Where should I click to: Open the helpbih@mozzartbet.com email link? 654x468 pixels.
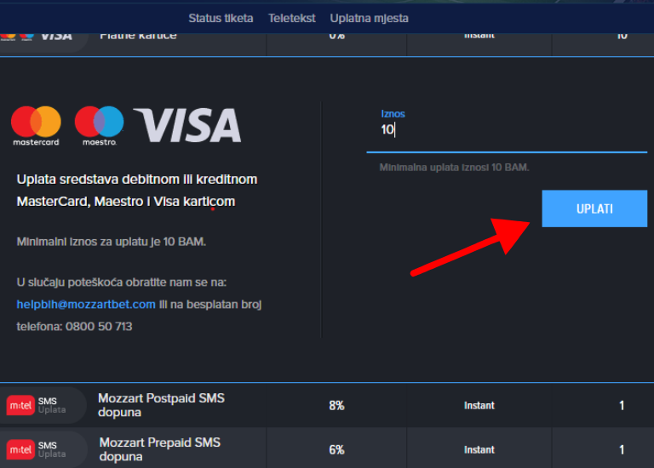(x=86, y=304)
